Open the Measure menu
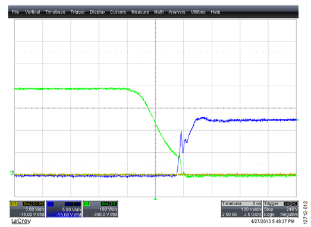Image resolution: width=311 pixels, height=227 pixels. point(140,12)
